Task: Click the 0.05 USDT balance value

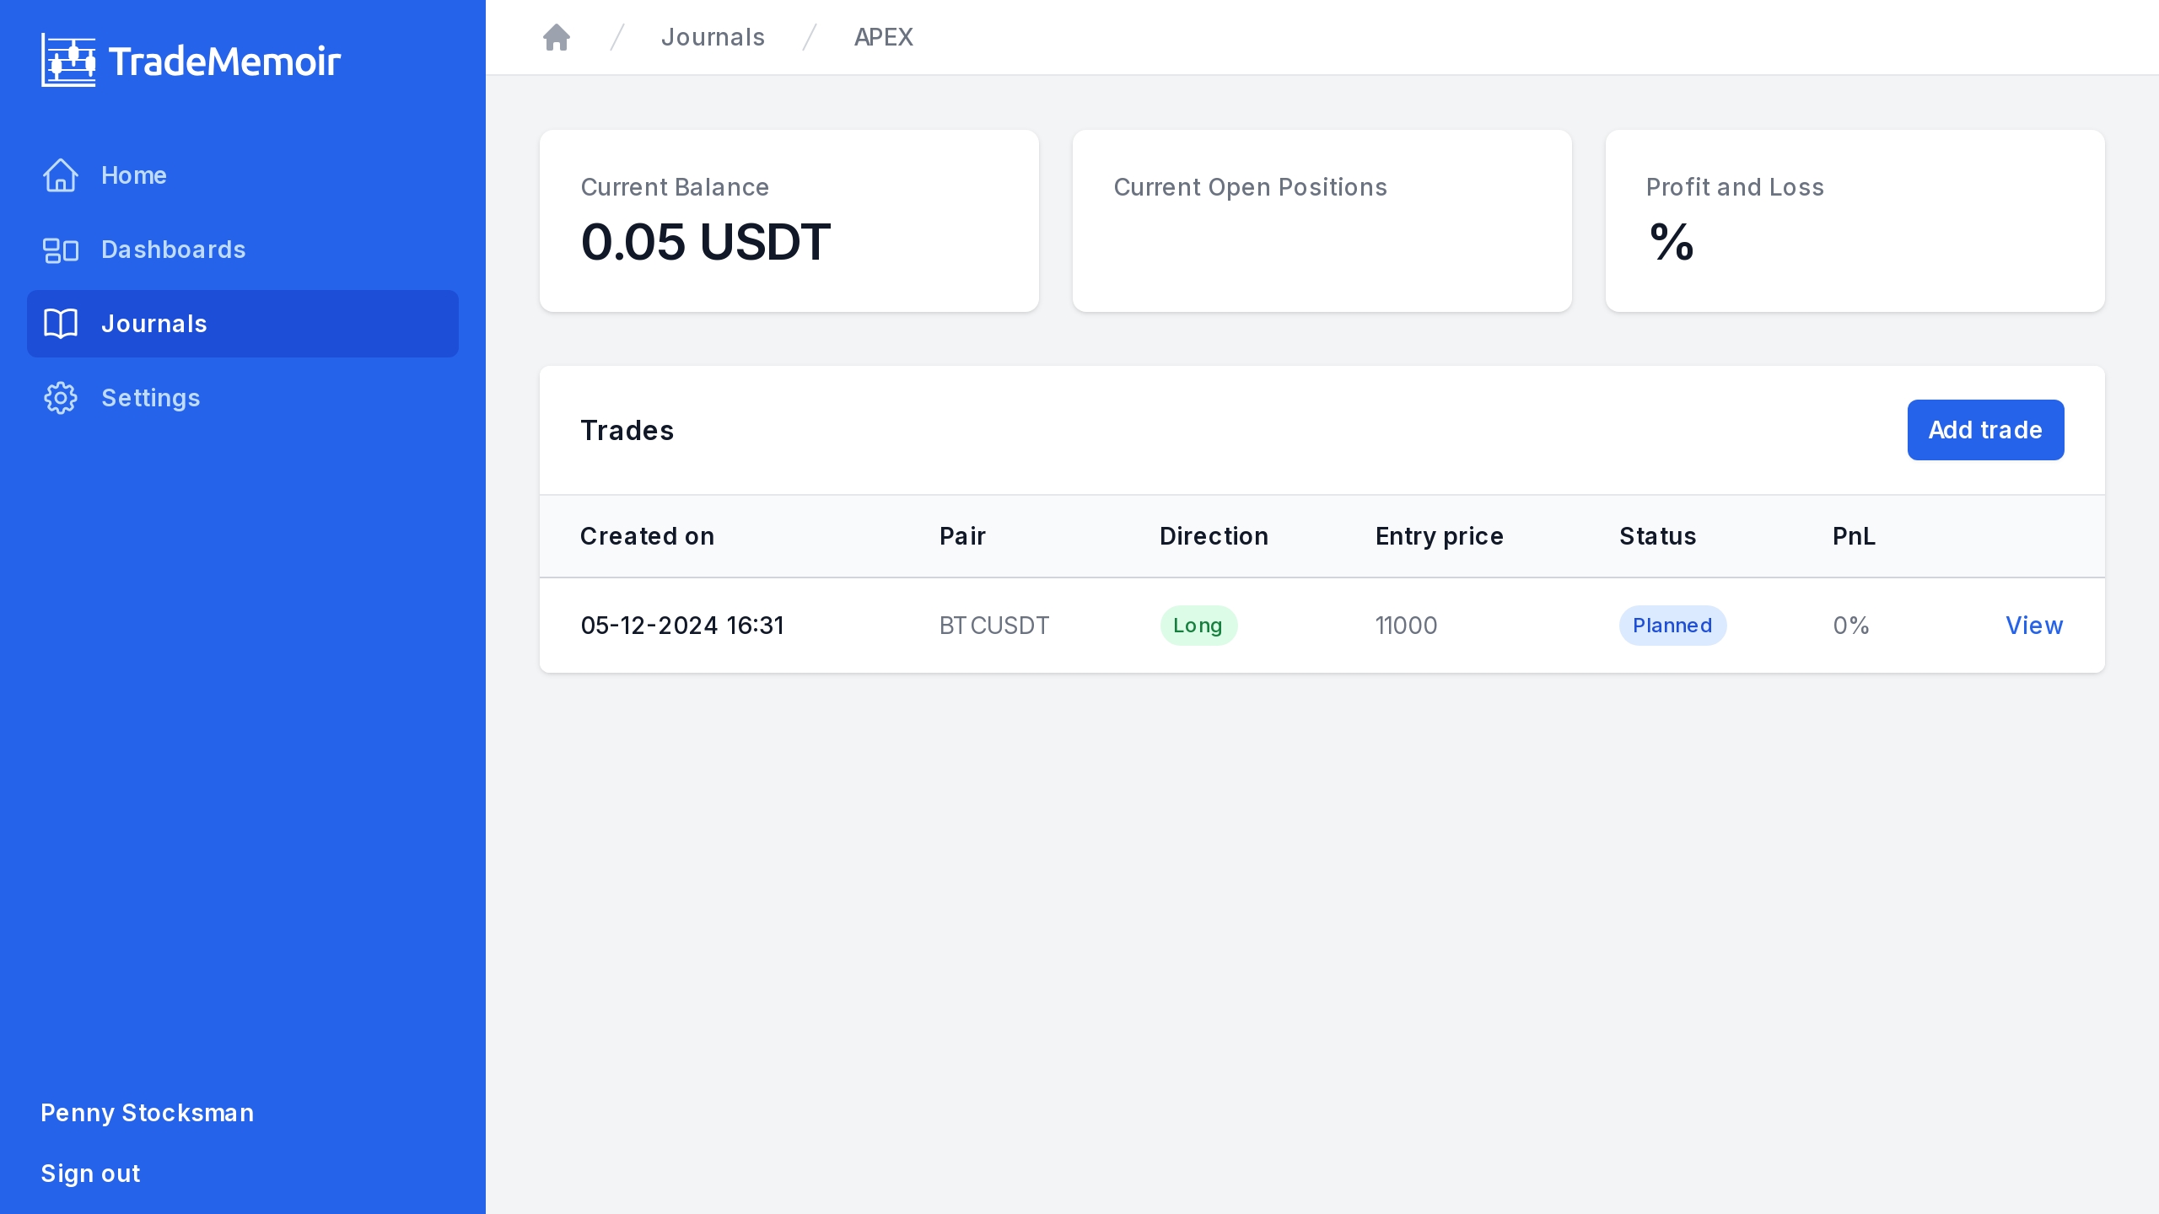Action: click(706, 242)
